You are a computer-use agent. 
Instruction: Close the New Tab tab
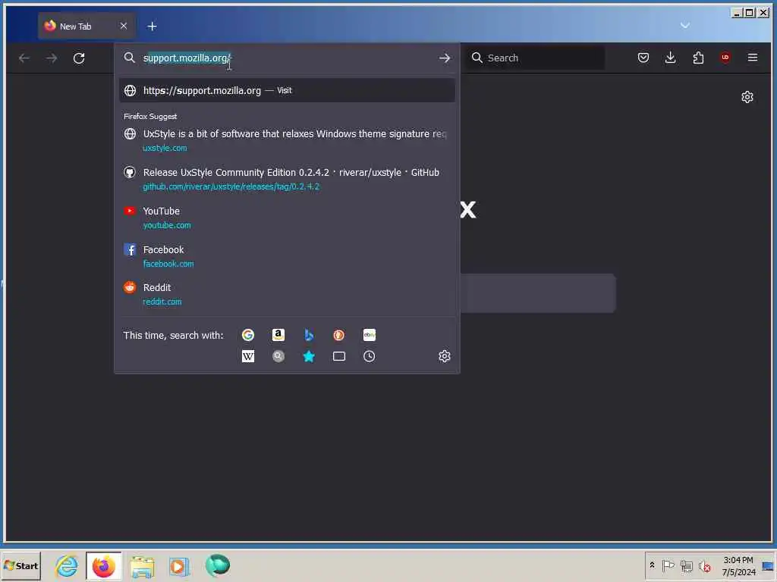point(124,26)
